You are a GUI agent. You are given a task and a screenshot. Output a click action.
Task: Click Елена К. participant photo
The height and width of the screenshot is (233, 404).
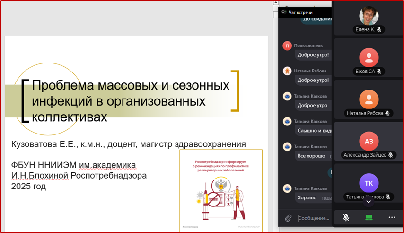tap(369, 16)
